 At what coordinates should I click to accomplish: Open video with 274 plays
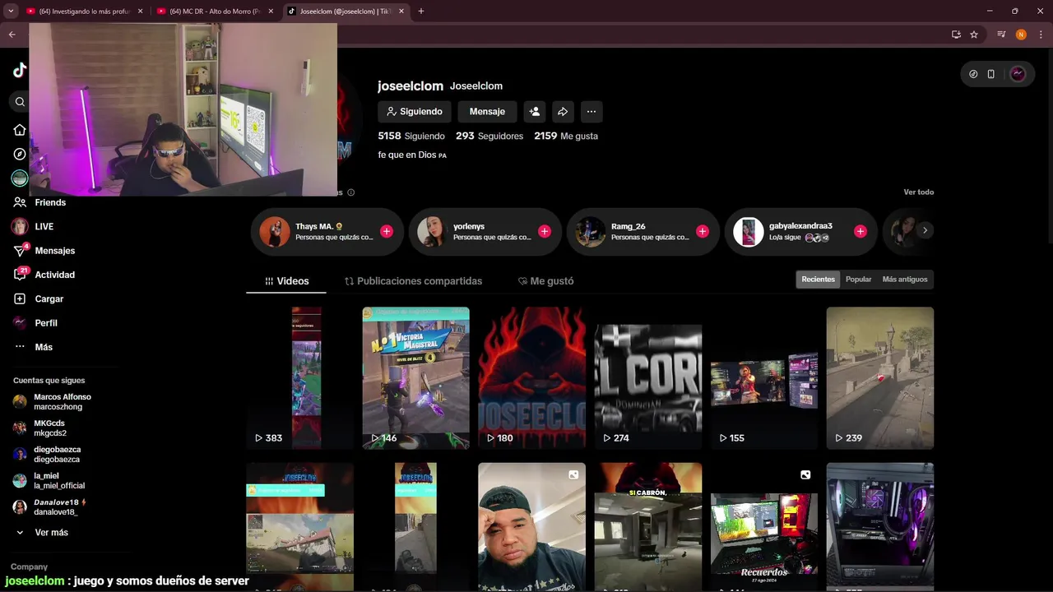(x=648, y=378)
